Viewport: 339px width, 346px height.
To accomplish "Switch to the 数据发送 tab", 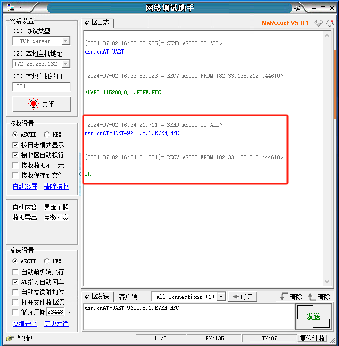I will tap(97, 297).
